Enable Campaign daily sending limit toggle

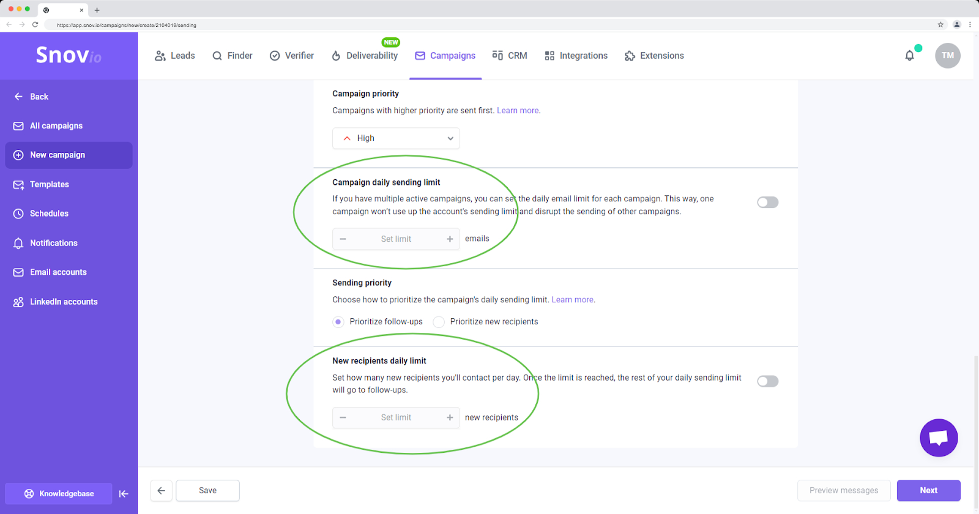[767, 203]
